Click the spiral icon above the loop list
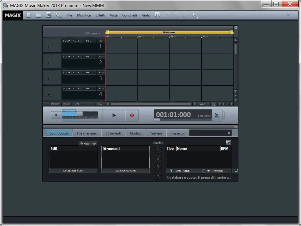 (228, 142)
